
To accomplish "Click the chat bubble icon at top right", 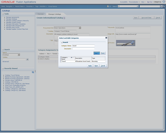I will [164, 2].
